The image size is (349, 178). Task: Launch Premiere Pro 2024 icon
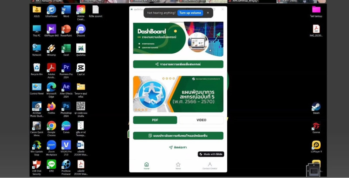click(66, 68)
